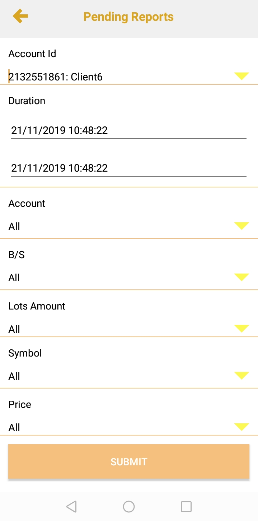Tap the All value under Account
Image resolution: width=258 pixels, height=521 pixels.
[14, 227]
